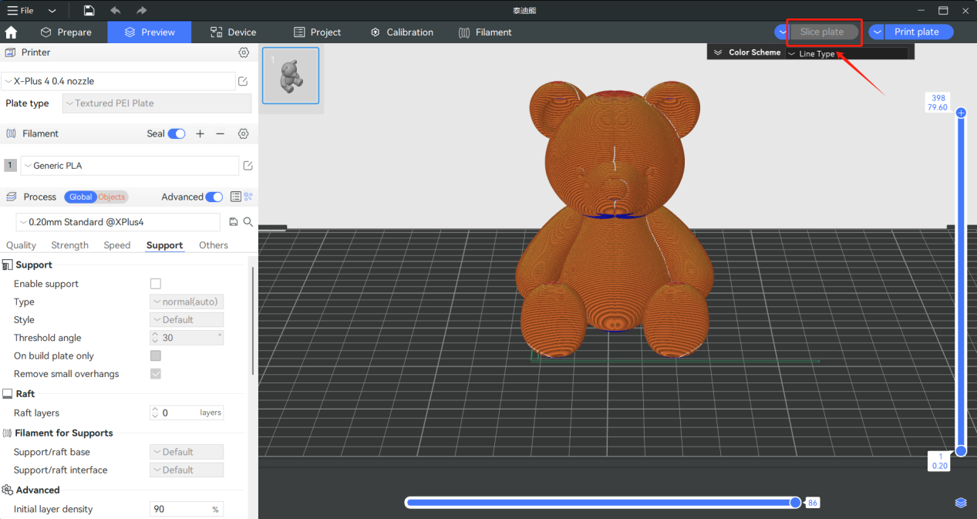The width and height of the screenshot is (977, 519).
Task: Open the Plate type dropdown
Action: 157,103
